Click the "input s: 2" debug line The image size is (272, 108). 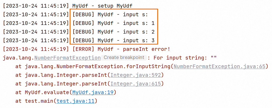pyautogui.click(x=113, y=32)
